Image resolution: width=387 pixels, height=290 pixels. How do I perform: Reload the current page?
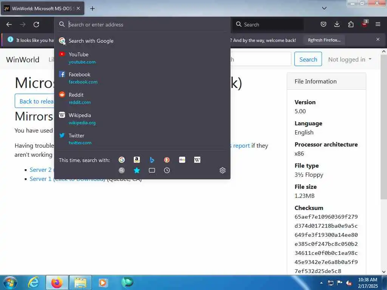point(36,25)
